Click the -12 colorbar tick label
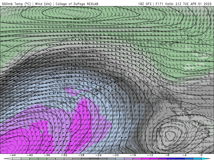Viewport: 214px width, 160px height. click(150, 155)
